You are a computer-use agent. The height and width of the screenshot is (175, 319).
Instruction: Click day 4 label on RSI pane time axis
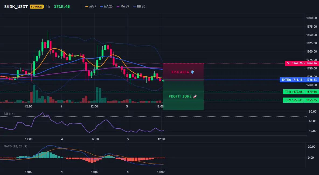click(62, 139)
